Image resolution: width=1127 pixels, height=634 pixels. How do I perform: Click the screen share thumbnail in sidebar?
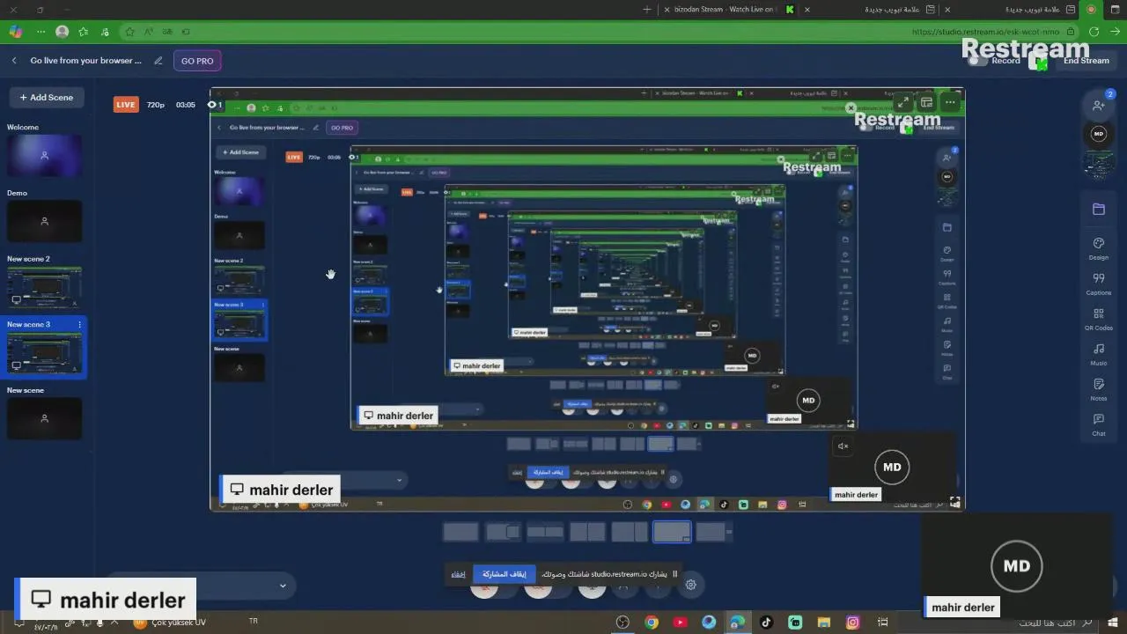pos(1098,166)
